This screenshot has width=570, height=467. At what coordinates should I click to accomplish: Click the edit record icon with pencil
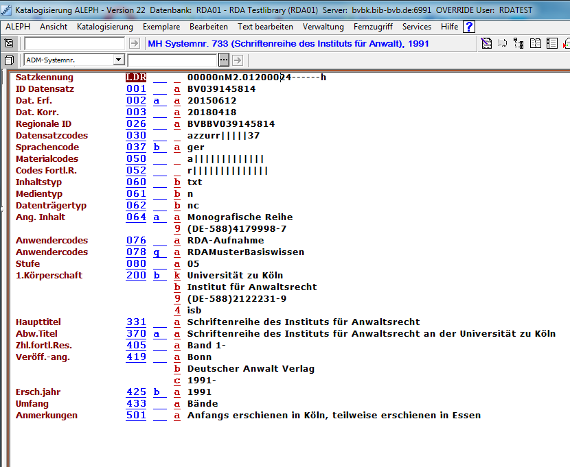(486, 43)
